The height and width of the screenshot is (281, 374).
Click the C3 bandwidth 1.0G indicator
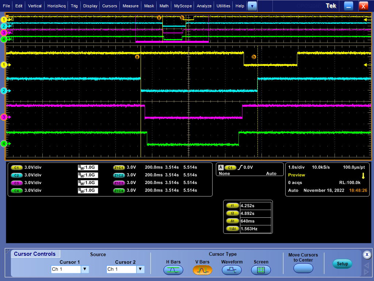88,183
